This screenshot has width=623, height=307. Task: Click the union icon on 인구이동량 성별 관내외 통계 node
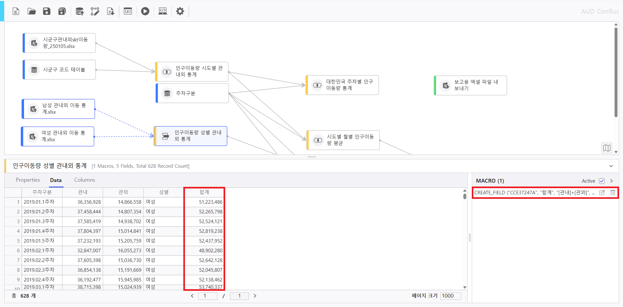165,136
